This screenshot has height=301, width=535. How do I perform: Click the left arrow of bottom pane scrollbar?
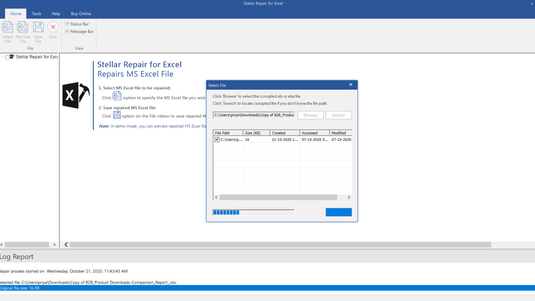pos(66,244)
